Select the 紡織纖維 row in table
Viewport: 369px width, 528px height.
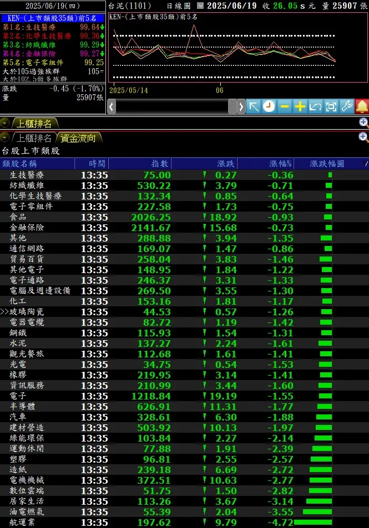[184, 185]
